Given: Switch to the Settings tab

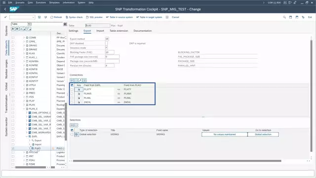Looking at the screenshot, I should (74, 31).
